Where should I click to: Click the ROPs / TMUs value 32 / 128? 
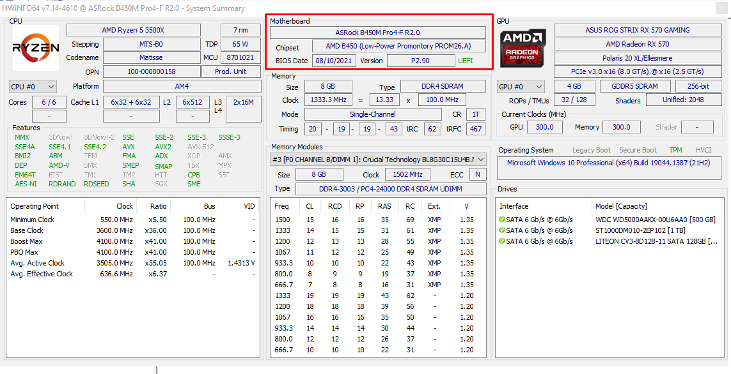coord(574,100)
